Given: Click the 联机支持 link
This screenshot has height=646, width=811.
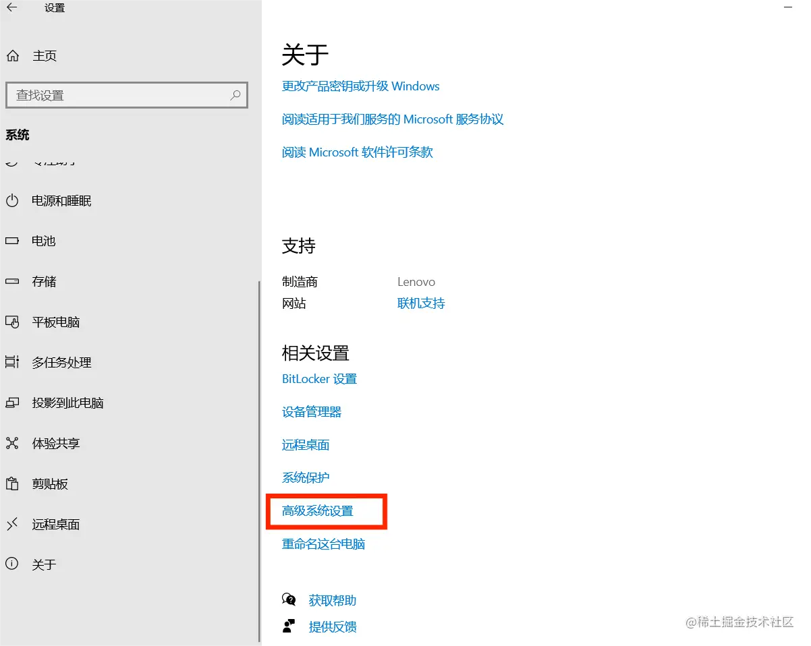Looking at the screenshot, I should coord(421,303).
